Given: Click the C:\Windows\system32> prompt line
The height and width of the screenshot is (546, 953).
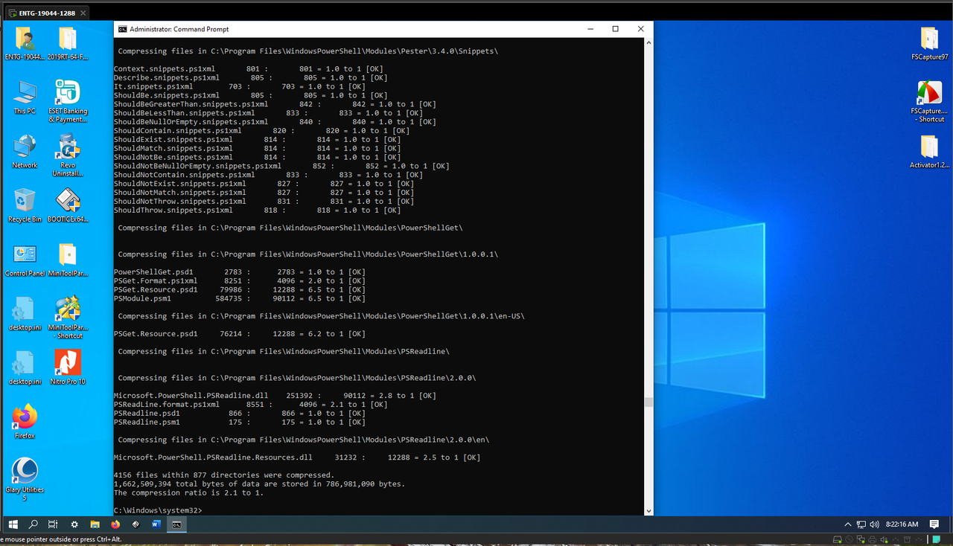Looking at the screenshot, I should pyautogui.click(x=158, y=510).
